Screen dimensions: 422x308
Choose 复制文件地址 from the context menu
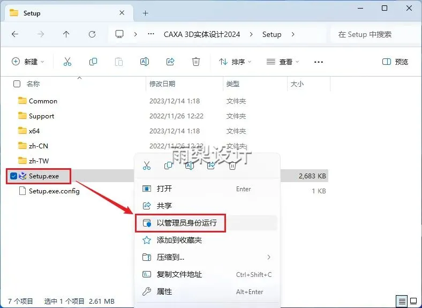[x=207, y=274]
